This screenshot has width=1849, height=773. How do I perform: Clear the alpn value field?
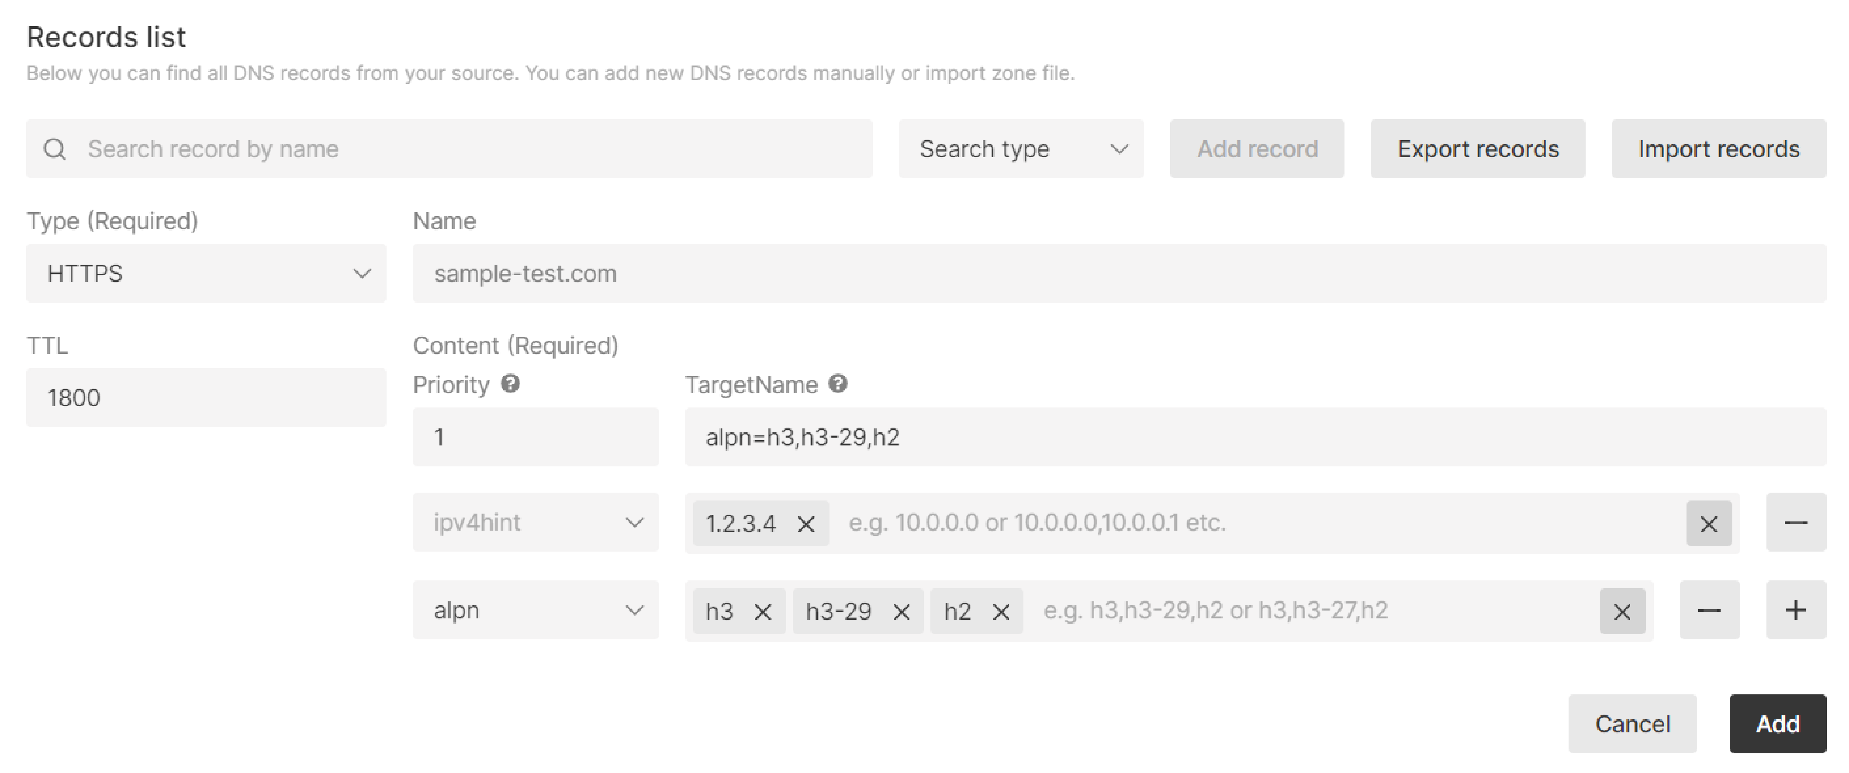[x=1622, y=610]
